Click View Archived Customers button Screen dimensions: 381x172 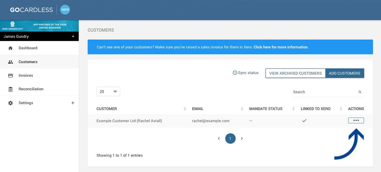click(x=295, y=73)
